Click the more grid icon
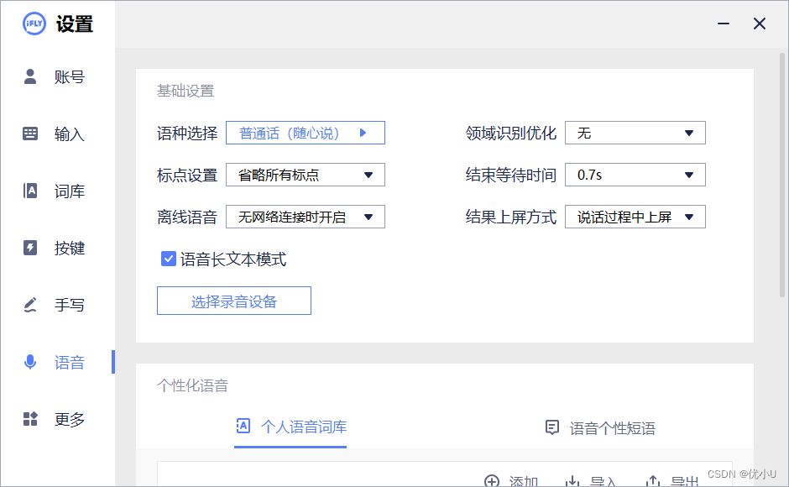Screen dimensions: 789x487 (30, 418)
